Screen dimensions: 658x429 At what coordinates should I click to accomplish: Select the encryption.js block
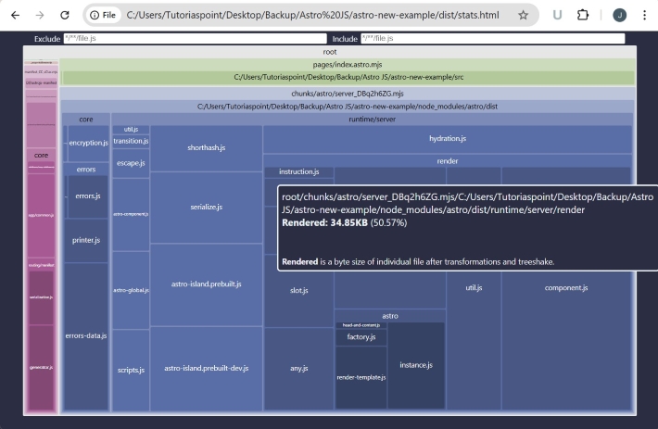point(88,143)
